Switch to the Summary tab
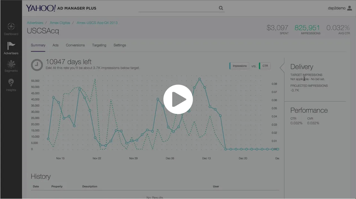The width and height of the screenshot is (356, 199). tap(38, 45)
